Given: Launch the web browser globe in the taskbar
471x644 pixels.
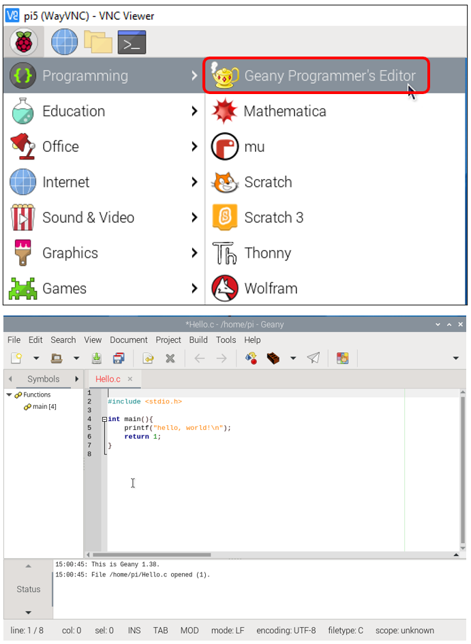Looking at the screenshot, I should (65, 42).
